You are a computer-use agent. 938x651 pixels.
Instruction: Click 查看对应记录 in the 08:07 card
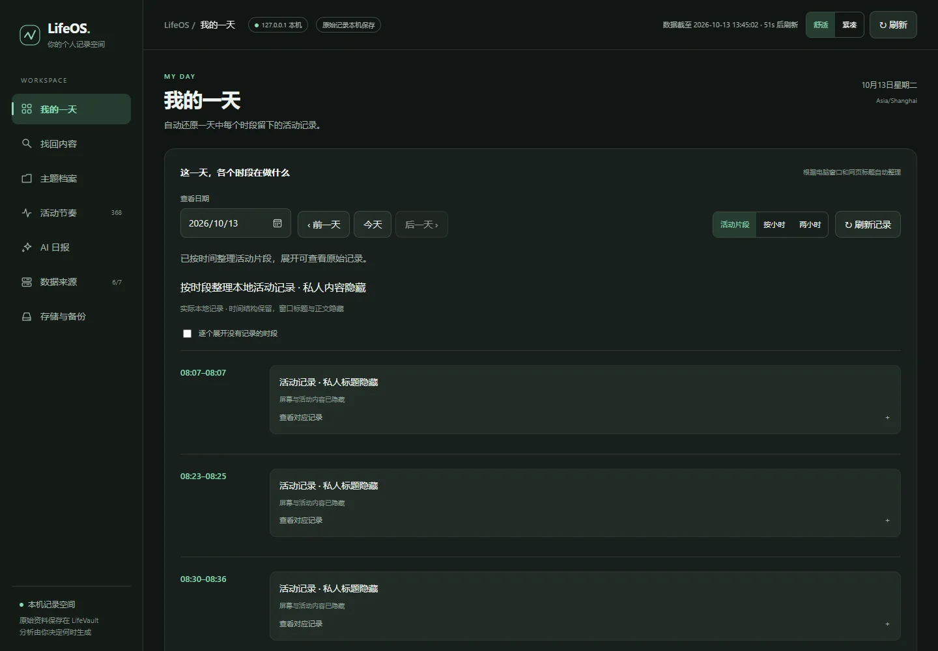(301, 417)
